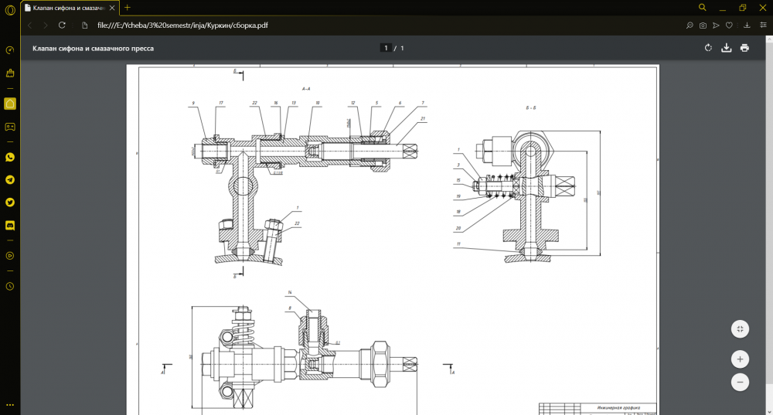Zoom in on the PDF drawing

click(740, 359)
